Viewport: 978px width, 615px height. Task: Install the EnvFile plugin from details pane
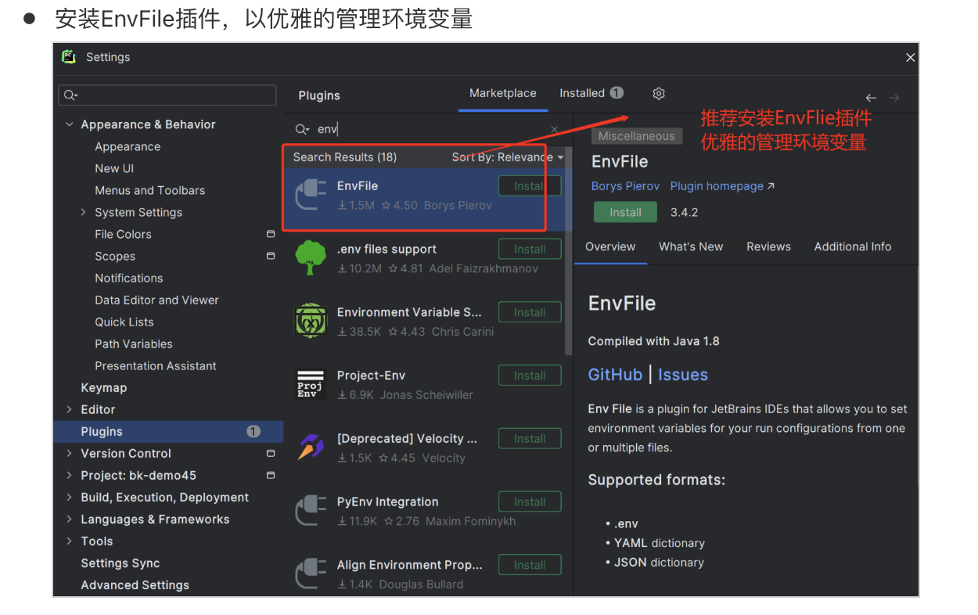coord(625,212)
